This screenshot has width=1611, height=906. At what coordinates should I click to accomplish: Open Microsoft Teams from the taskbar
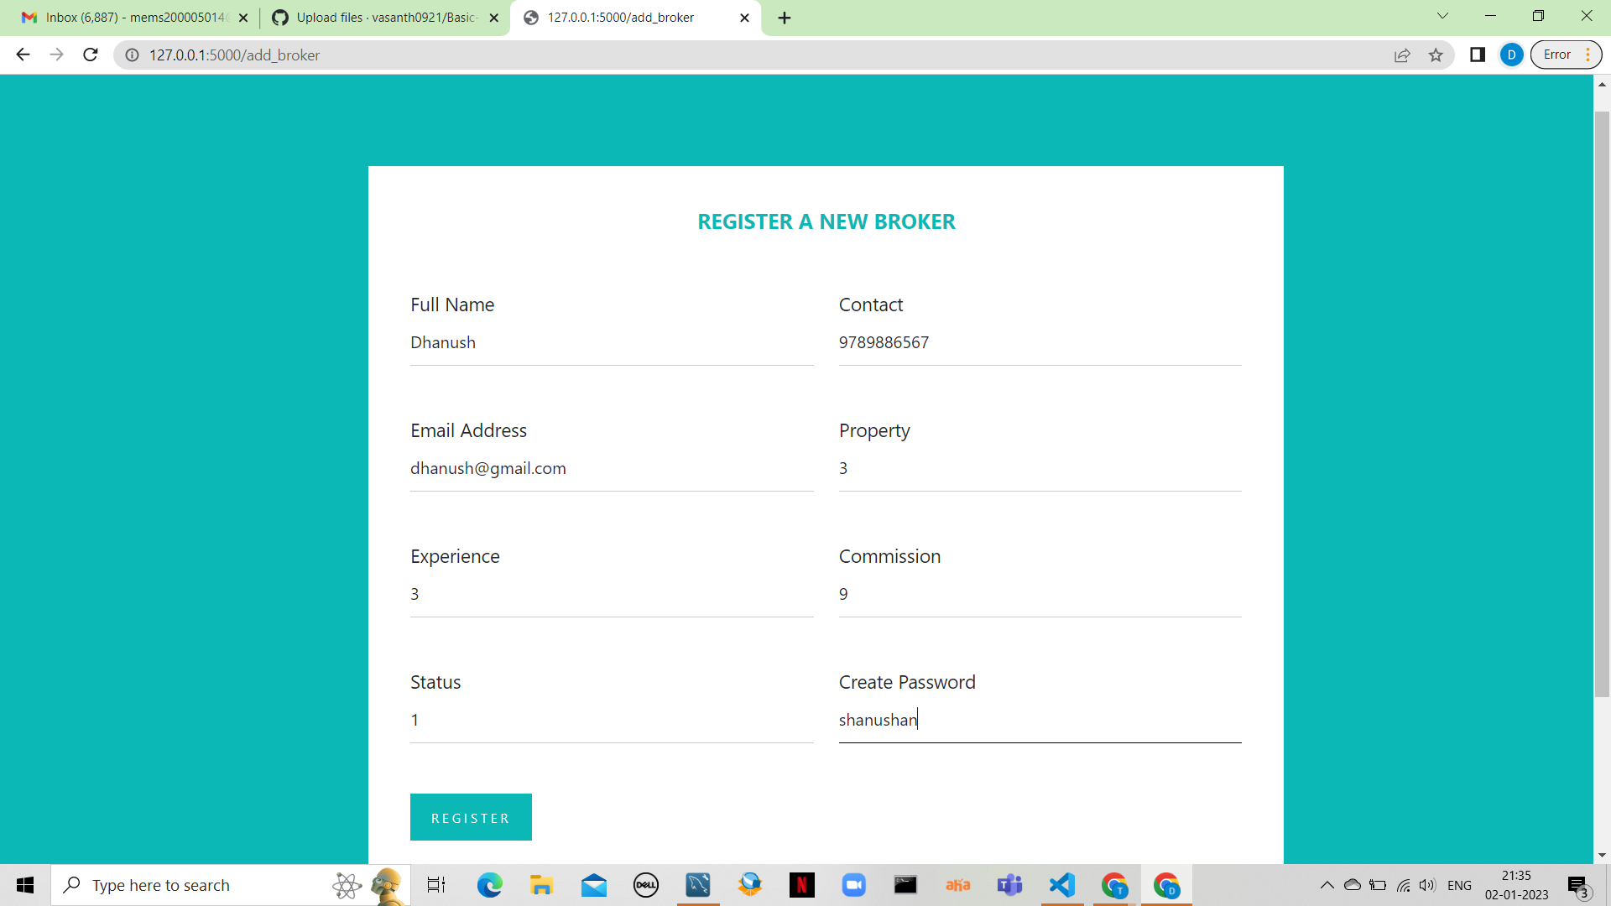click(x=1010, y=884)
